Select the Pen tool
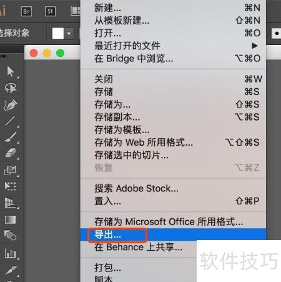The width and height of the screenshot is (281, 282). 11,105
